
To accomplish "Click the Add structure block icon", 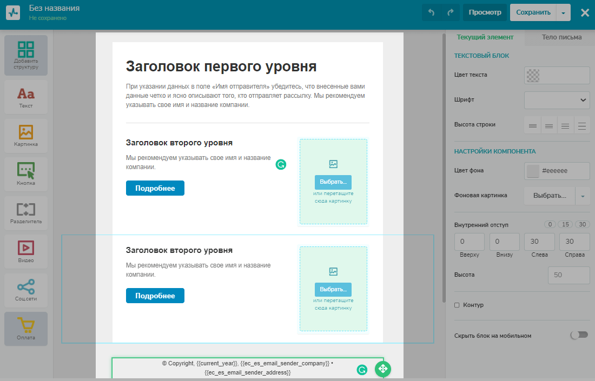I will pos(26,55).
